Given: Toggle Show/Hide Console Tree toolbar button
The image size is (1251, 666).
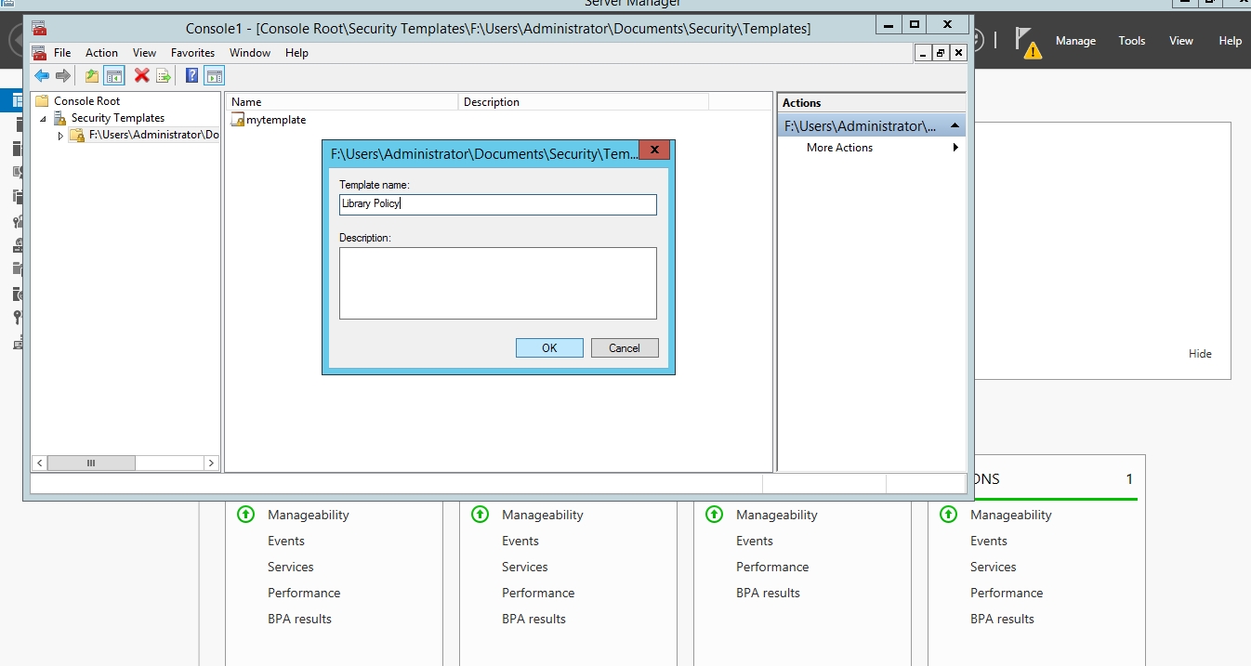Looking at the screenshot, I should point(114,76).
